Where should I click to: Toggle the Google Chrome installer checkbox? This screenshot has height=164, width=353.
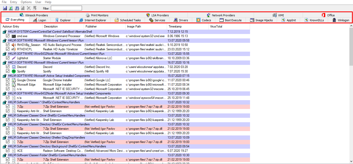point(8,80)
